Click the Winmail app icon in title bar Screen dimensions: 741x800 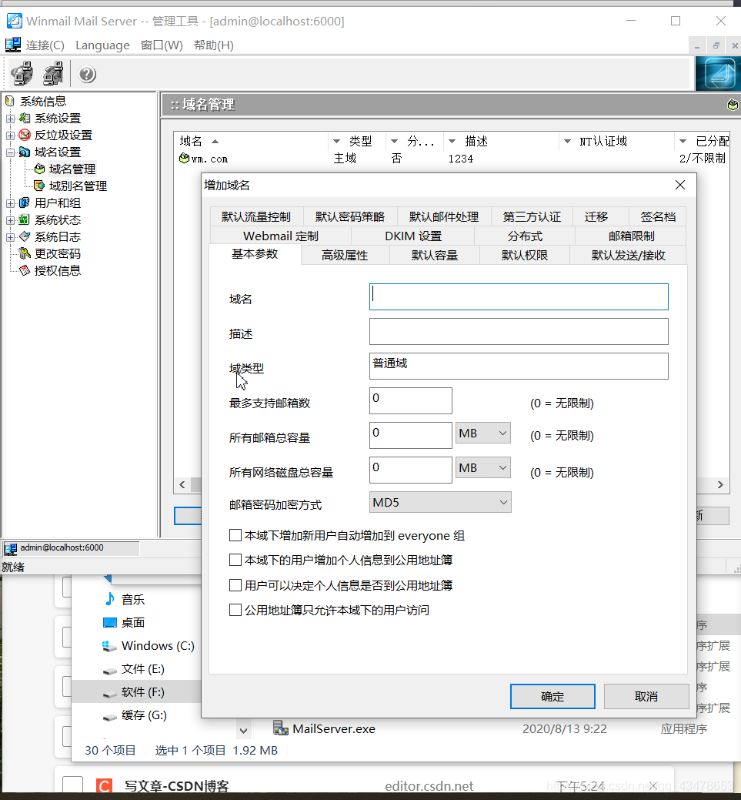point(14,21)
